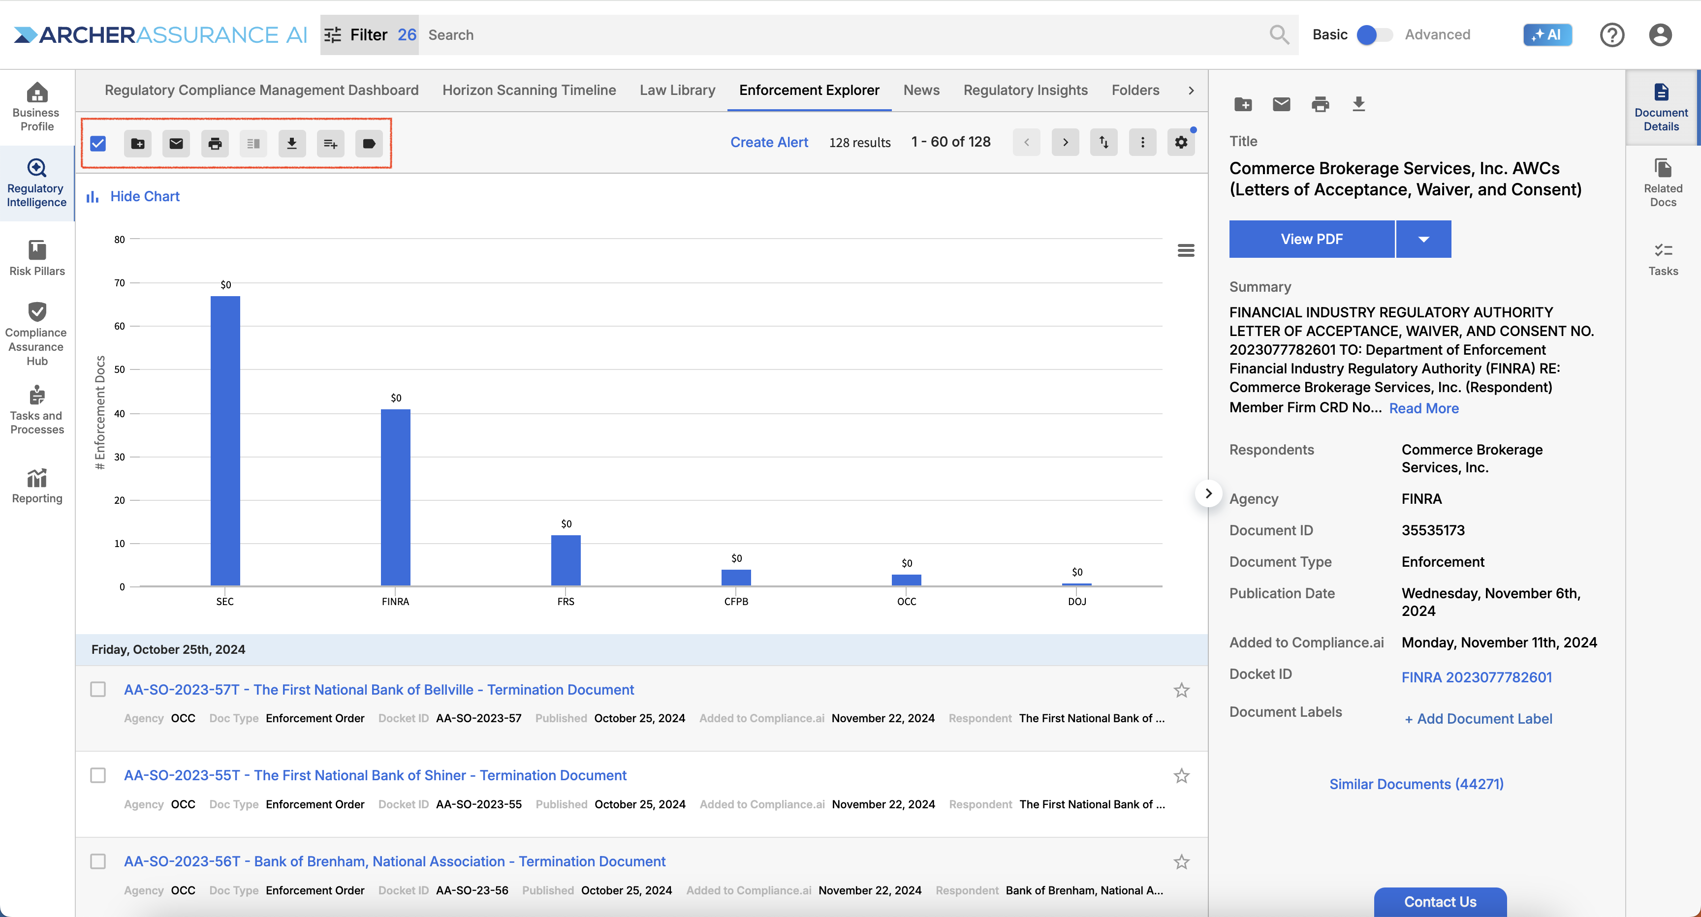Screen dimensions: 1701x917
Task: Toggle the Basic/Advanced search switch
Action: 1375,35
